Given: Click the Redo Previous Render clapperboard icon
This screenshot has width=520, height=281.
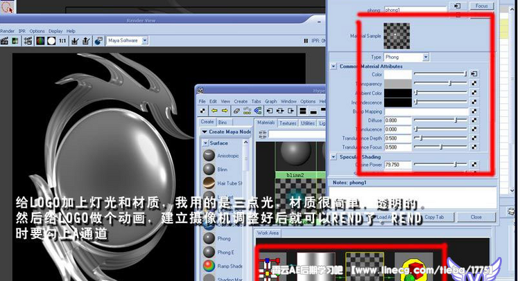Looking at the screenshot, I should click(4, 41).
